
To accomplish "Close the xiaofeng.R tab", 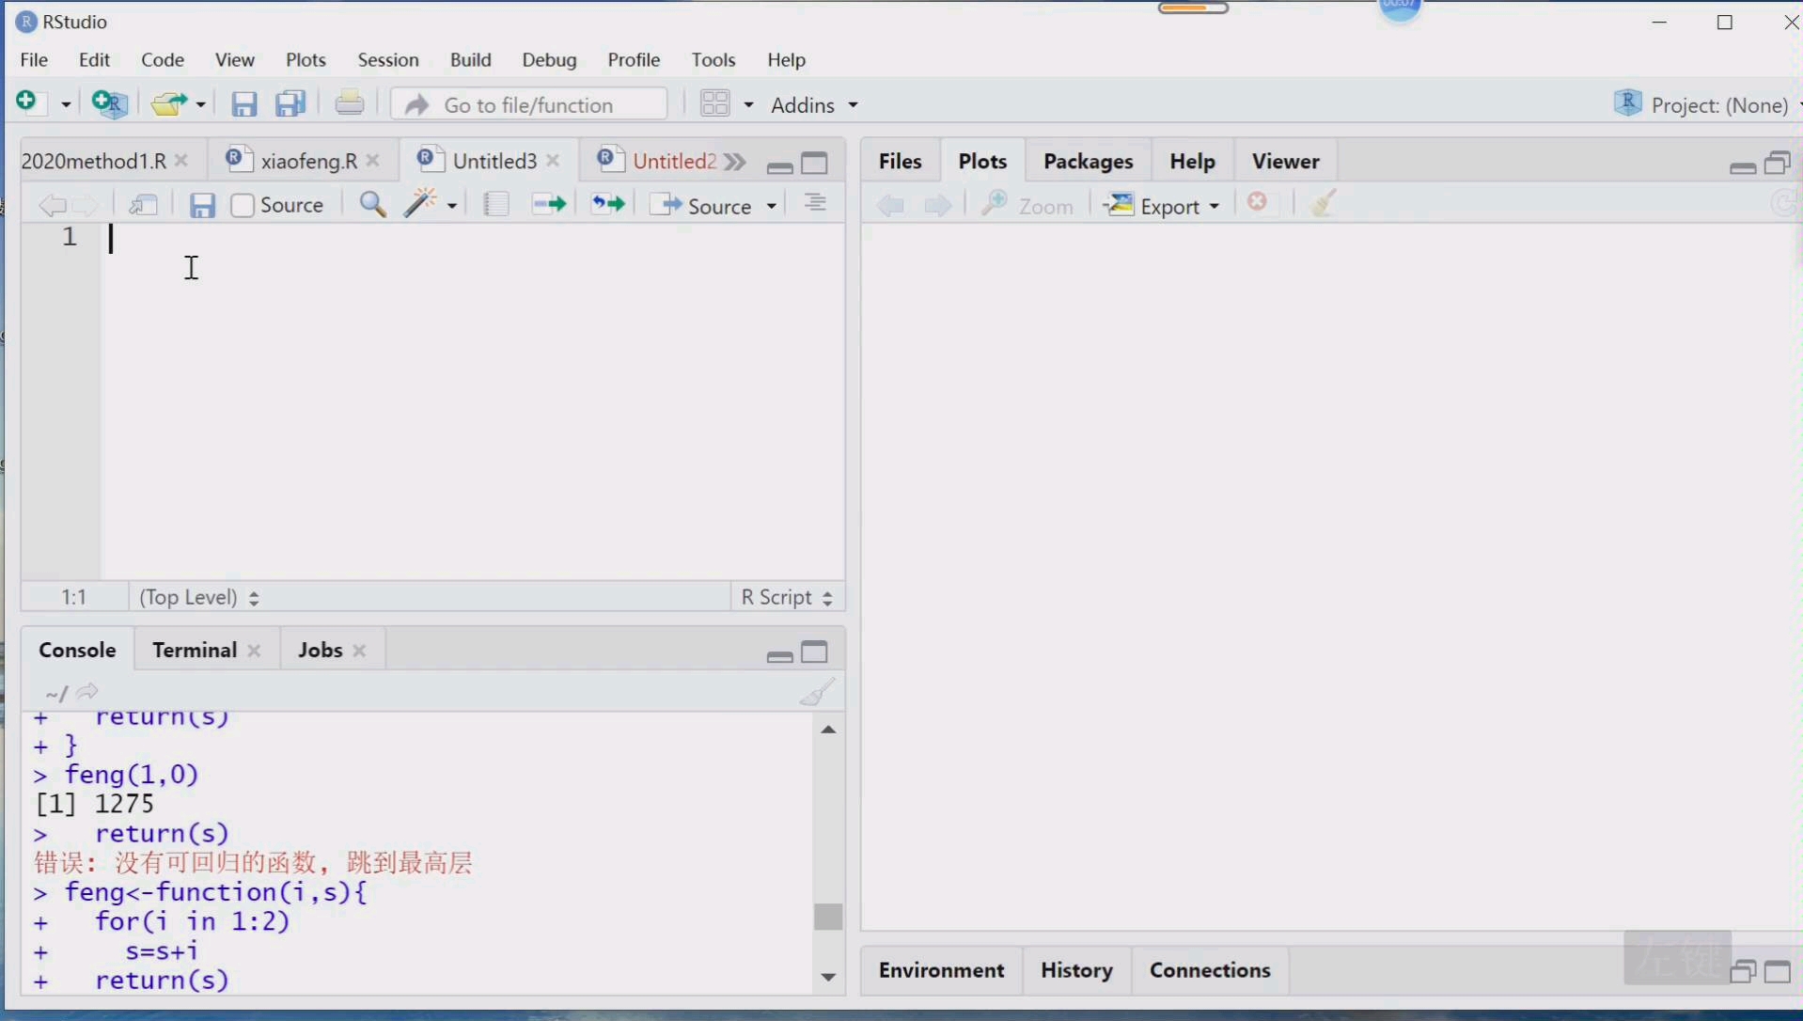I will tap(373, 162).
